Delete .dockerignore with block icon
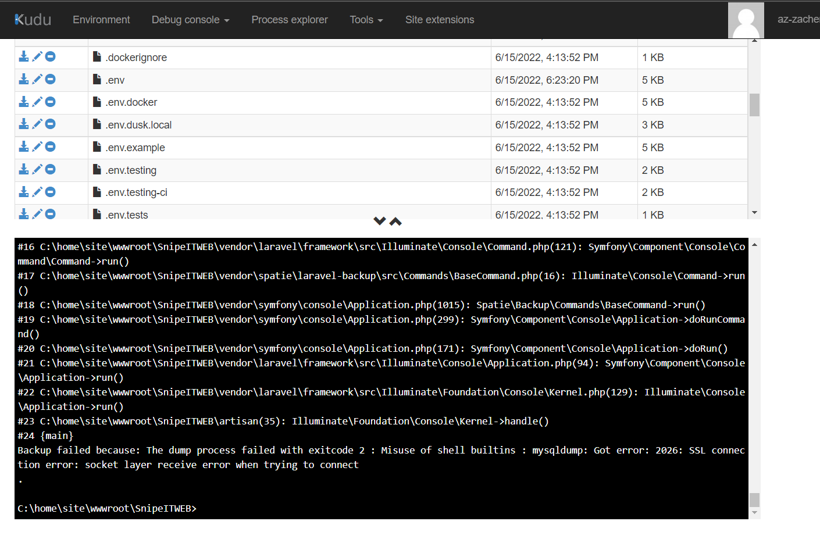Screen dimensions: 820x539 51,56
